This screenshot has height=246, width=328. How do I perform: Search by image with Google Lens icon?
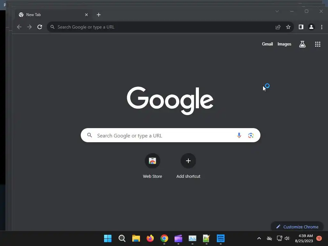pos(251,135)
